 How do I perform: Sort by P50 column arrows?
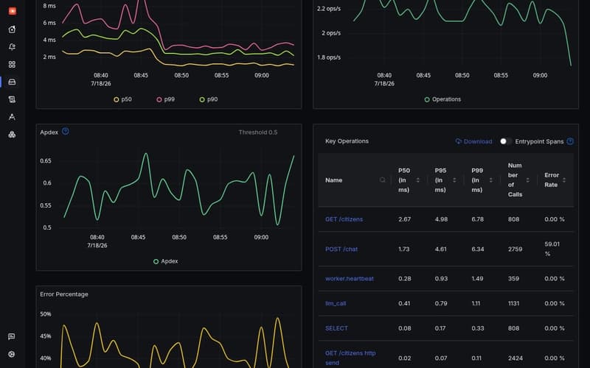417,180
